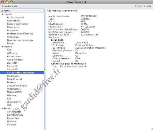Click the VRAM value 64 Mo
This screenshot has height=130, width=153.
[x=84, y=24]
